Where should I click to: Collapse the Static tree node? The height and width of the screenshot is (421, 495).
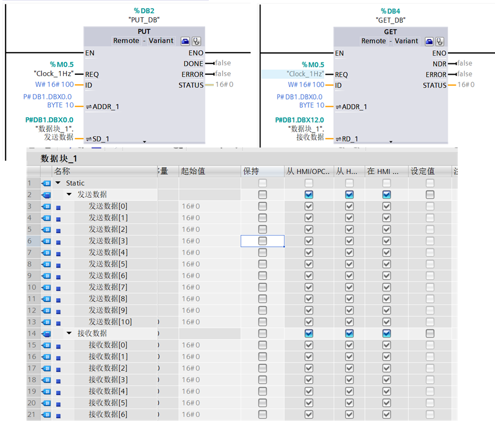pyautogui.click(x=58, y=183)
